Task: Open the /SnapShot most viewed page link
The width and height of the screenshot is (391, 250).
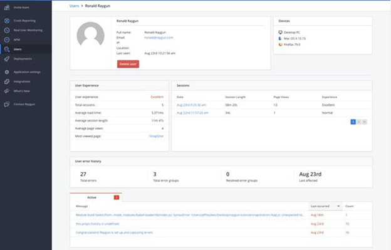Action: [156, 136]
